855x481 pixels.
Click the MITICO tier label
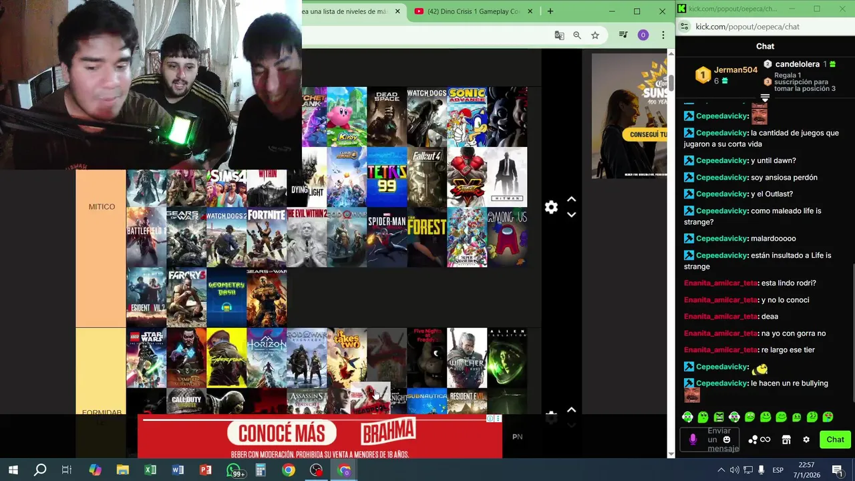(x=102, y=207)
